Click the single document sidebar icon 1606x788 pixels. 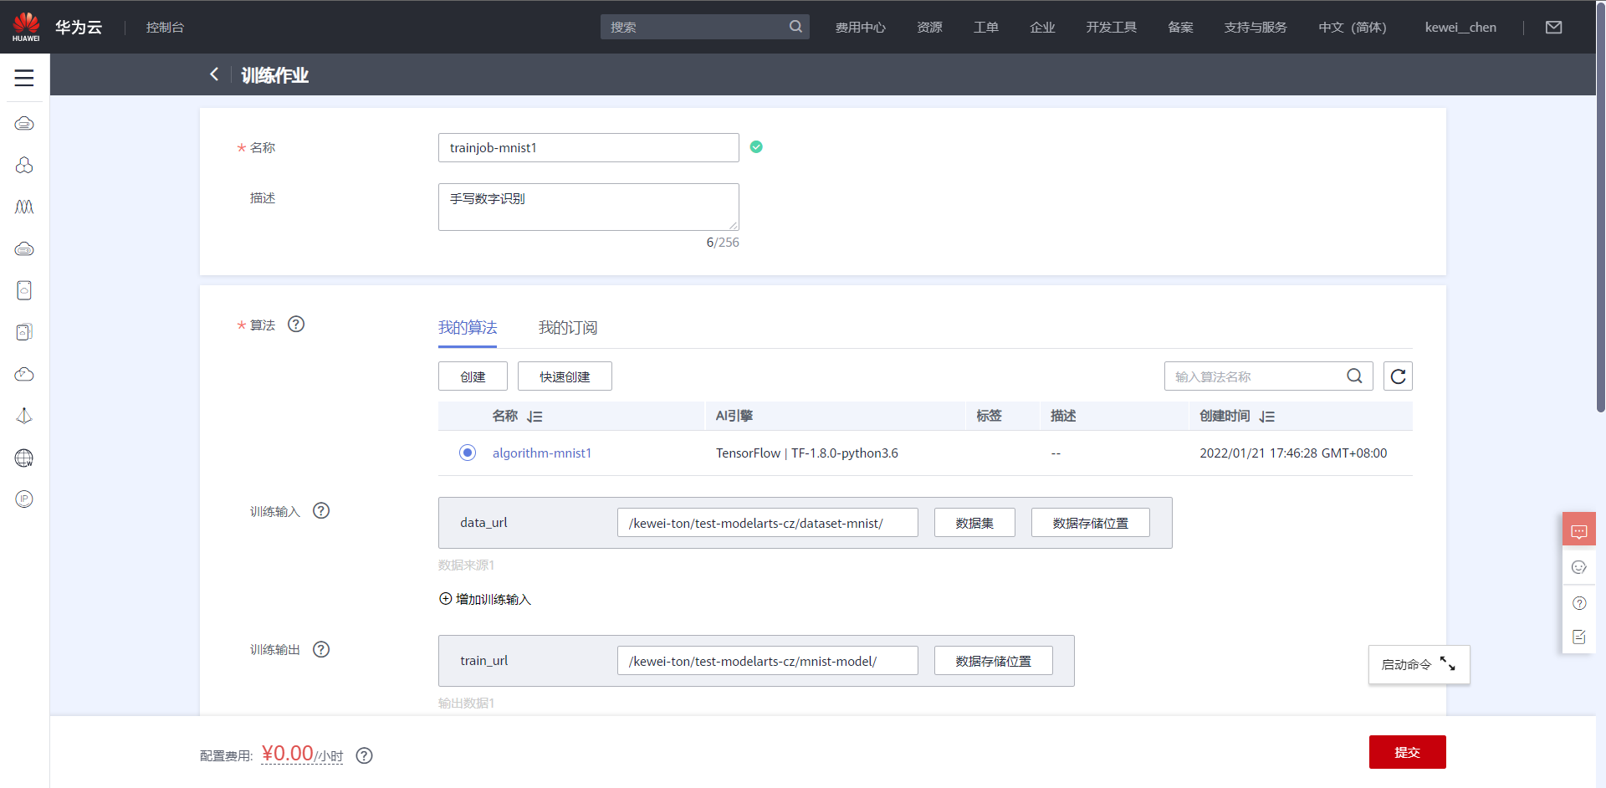[24, 290]
